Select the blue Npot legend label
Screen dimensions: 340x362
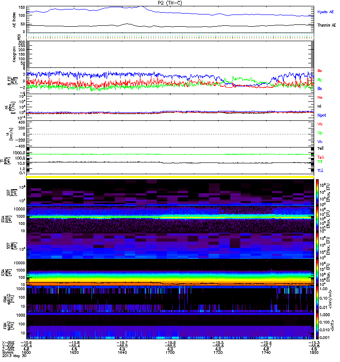(322, 115)
